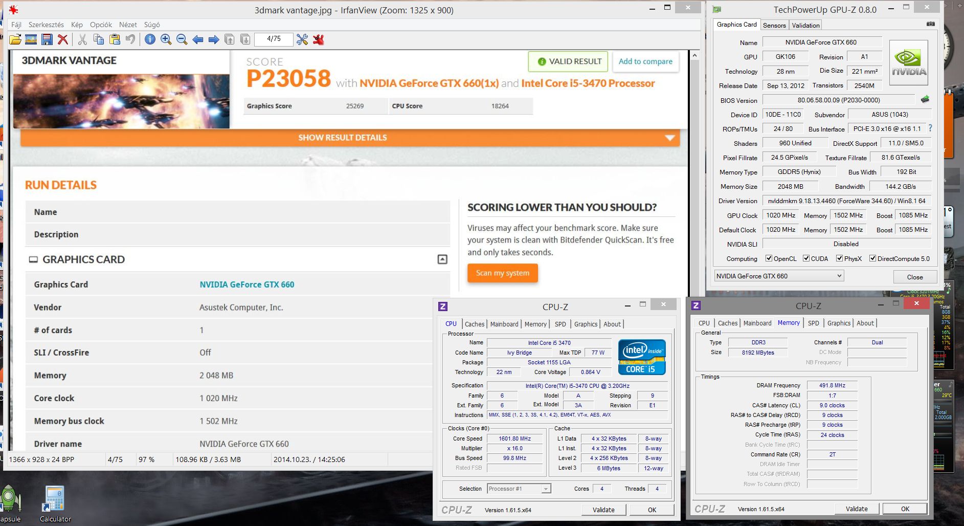
Task: Click the IrfanView vertical scrollbar up arrow
Action: point(694,55)
